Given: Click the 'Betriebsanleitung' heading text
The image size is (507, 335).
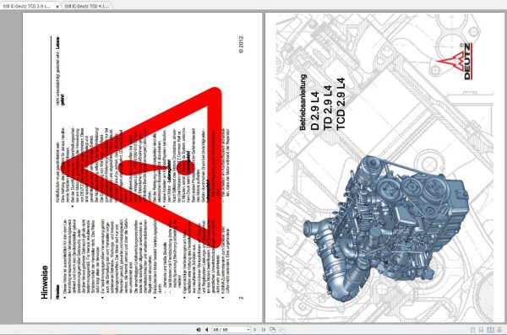Looking at the screenshot, I should click(x=303, y=102).
